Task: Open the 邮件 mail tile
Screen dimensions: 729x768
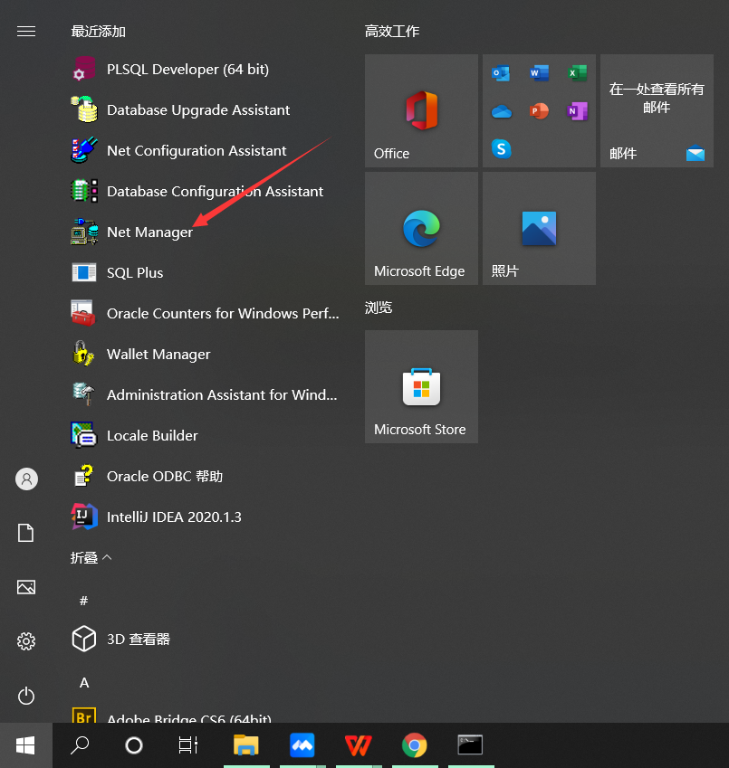Action: (x=657, y=110)
